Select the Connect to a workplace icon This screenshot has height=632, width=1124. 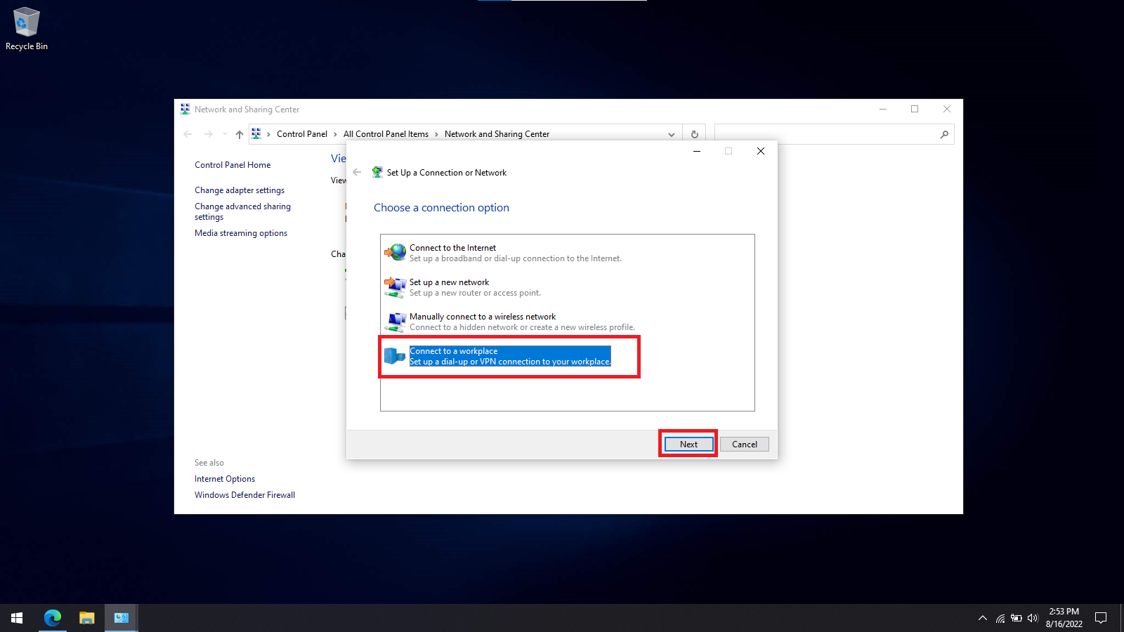[x=395, y=356]
